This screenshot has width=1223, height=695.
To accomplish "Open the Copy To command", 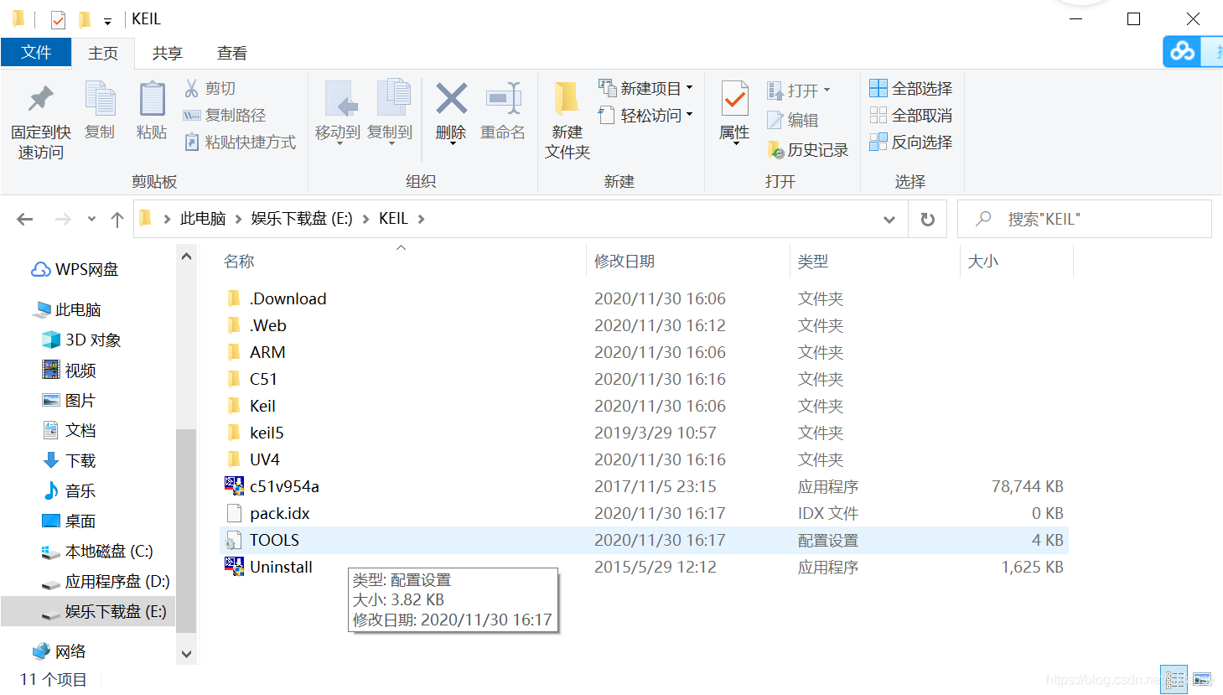I will tap(390, 112).
